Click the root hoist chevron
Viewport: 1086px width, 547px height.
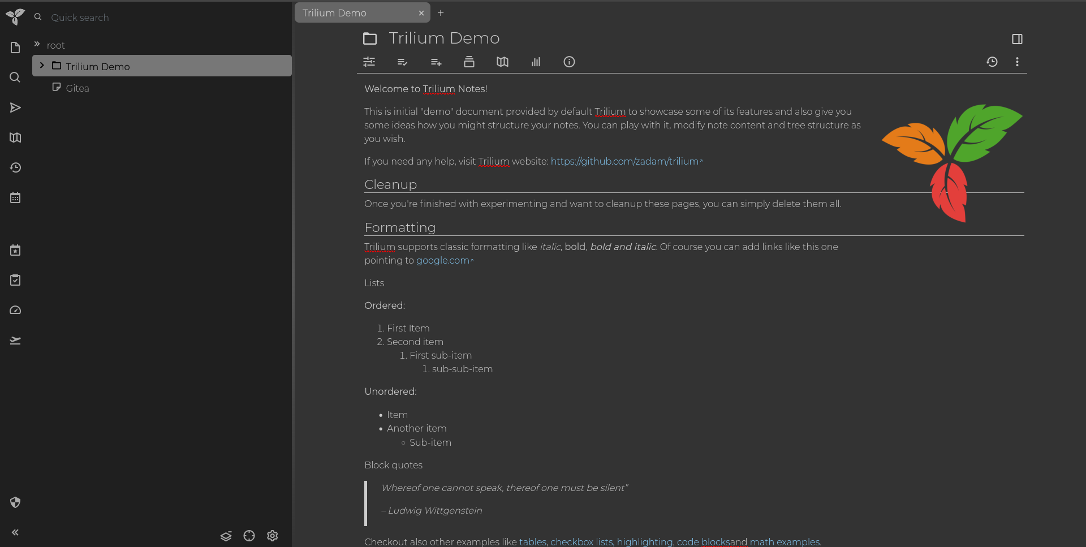coord(37,44)
